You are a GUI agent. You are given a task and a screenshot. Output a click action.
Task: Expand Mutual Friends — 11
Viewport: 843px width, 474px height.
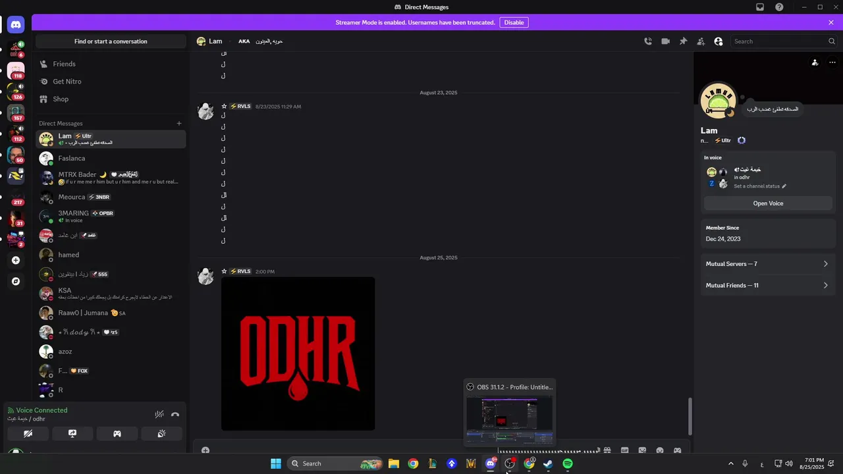click(x=768, y=286)
